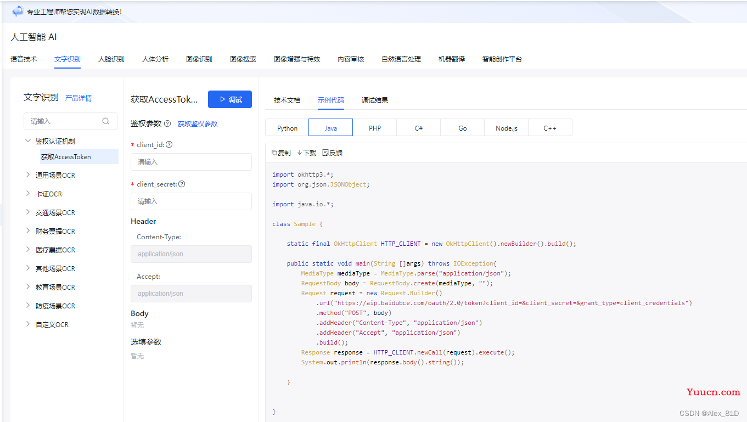Viewport: 747px width, 422px height.
Task: Open the 机器翻译 tab
Action: click(452, 59)
